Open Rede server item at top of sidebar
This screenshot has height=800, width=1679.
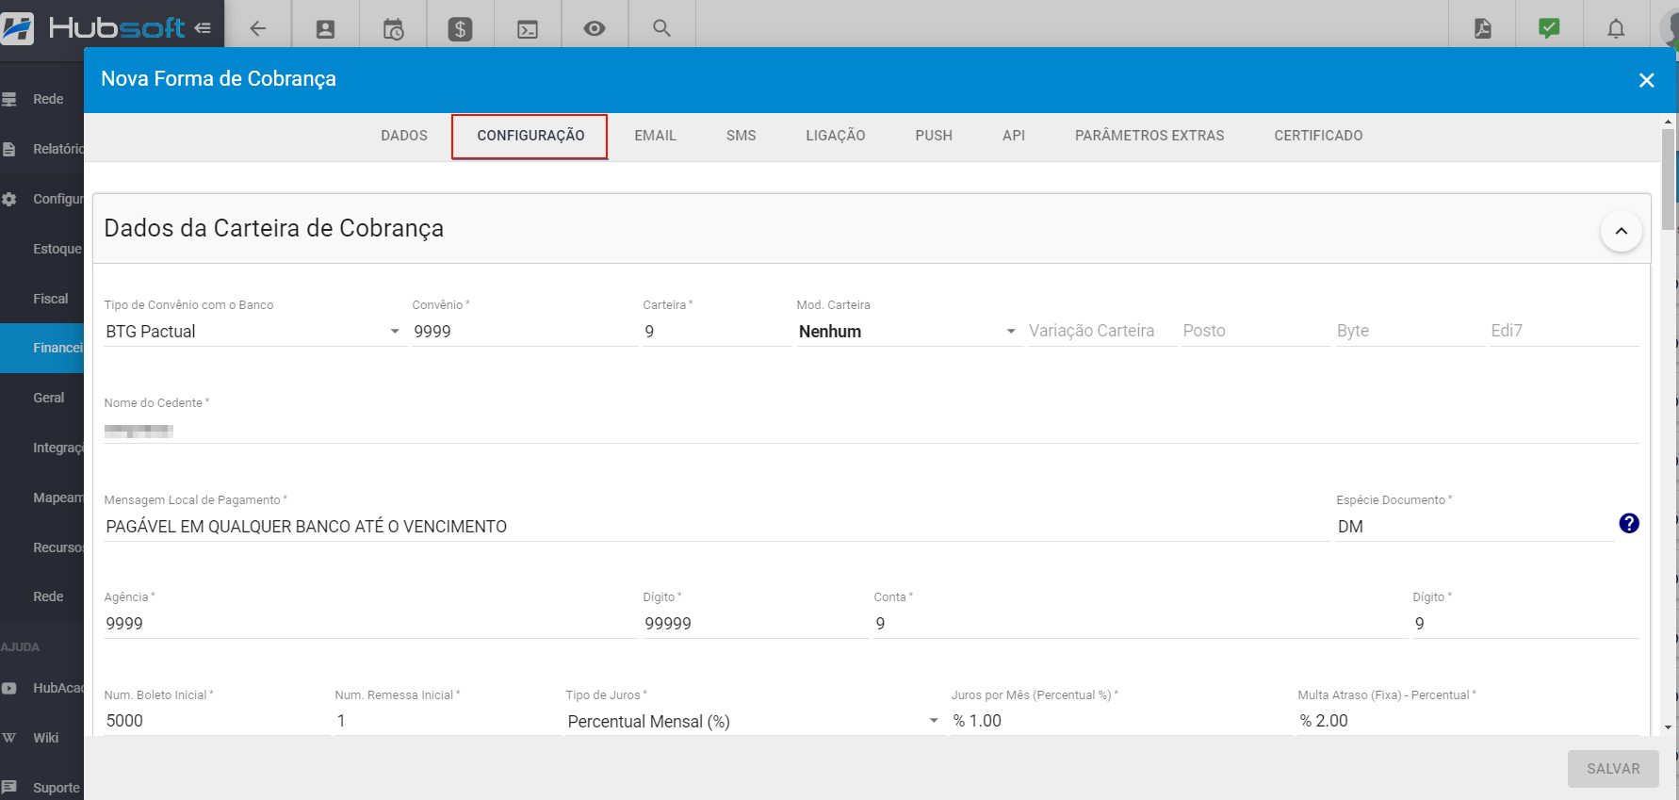[41, 99]
